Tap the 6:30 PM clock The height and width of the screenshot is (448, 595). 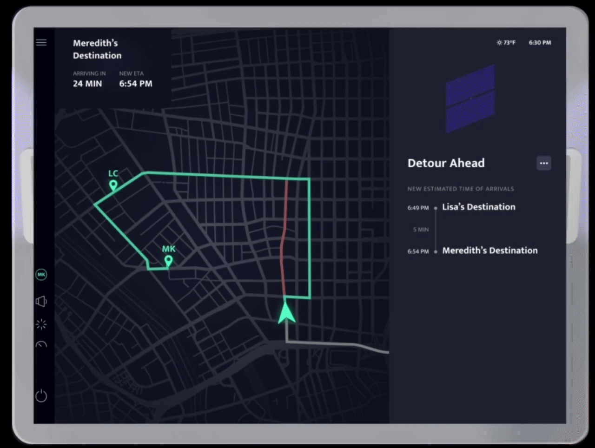540,42
